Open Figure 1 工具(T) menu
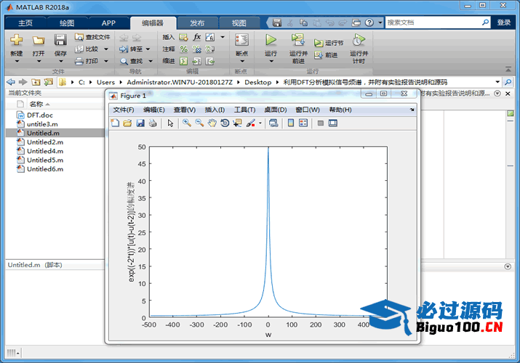 (245, 110)
